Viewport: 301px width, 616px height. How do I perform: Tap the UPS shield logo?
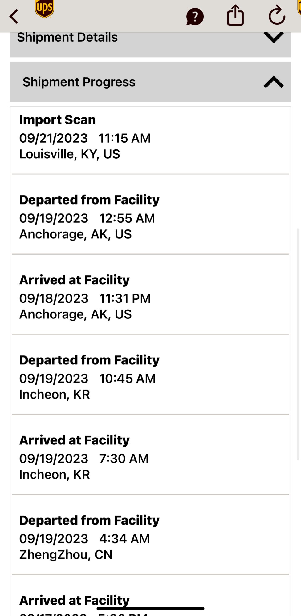(44, 9)
